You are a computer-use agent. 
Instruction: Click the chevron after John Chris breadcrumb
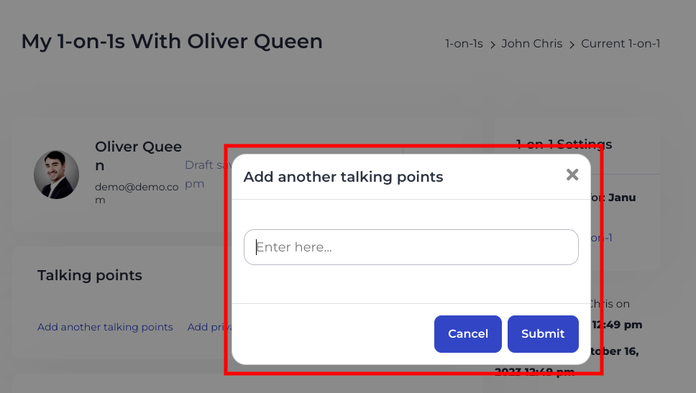click(x=572, y=45)
